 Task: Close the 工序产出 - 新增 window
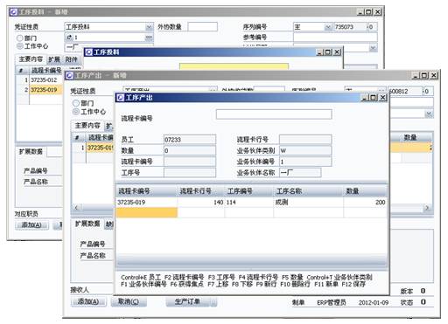pos(434,75)
